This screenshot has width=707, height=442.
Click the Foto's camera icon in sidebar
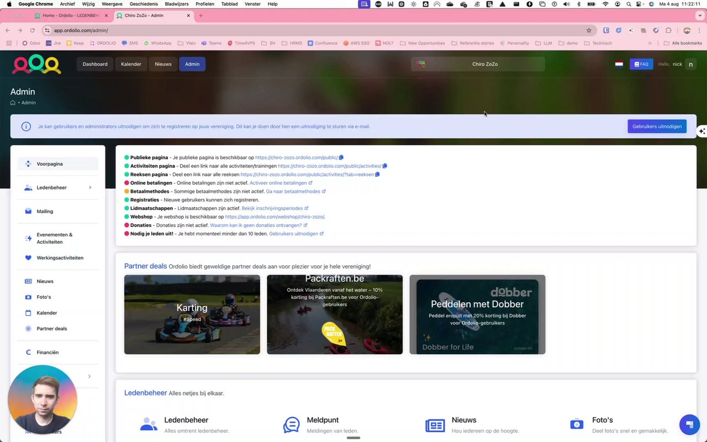(x=28, y=297)
